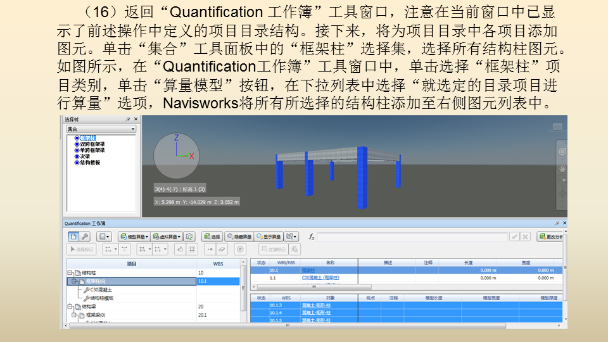The image size is (608, 342).
Task: Select the eraser markup tool
Action: 222,250
